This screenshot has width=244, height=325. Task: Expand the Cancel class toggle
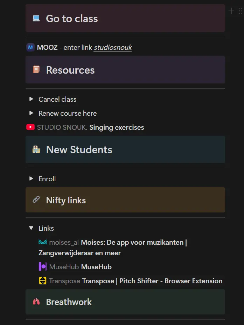pos(31,99)
